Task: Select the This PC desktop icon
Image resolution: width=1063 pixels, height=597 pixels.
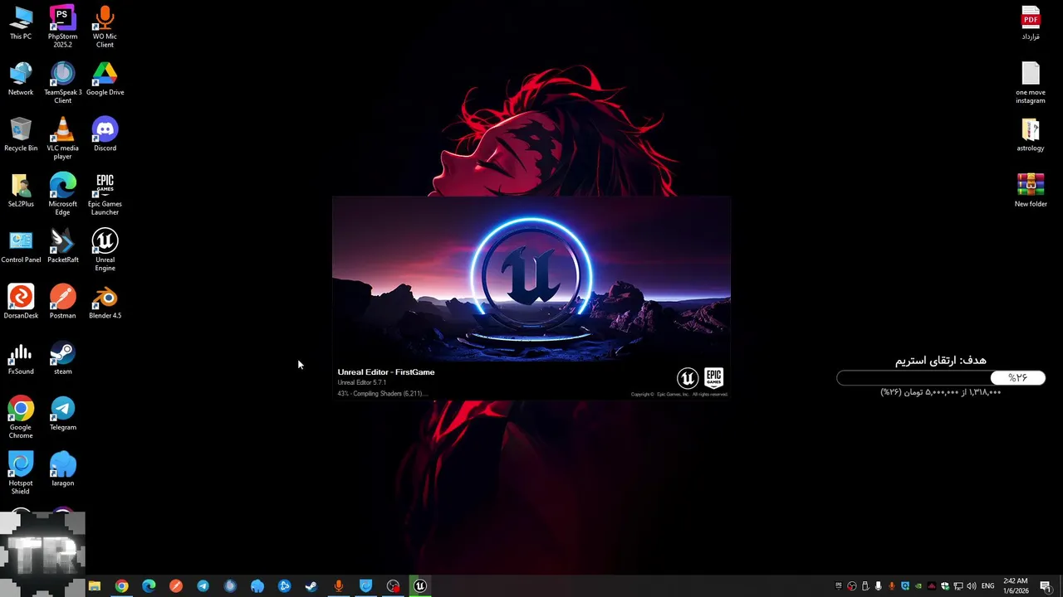Action: coord(21,23)
